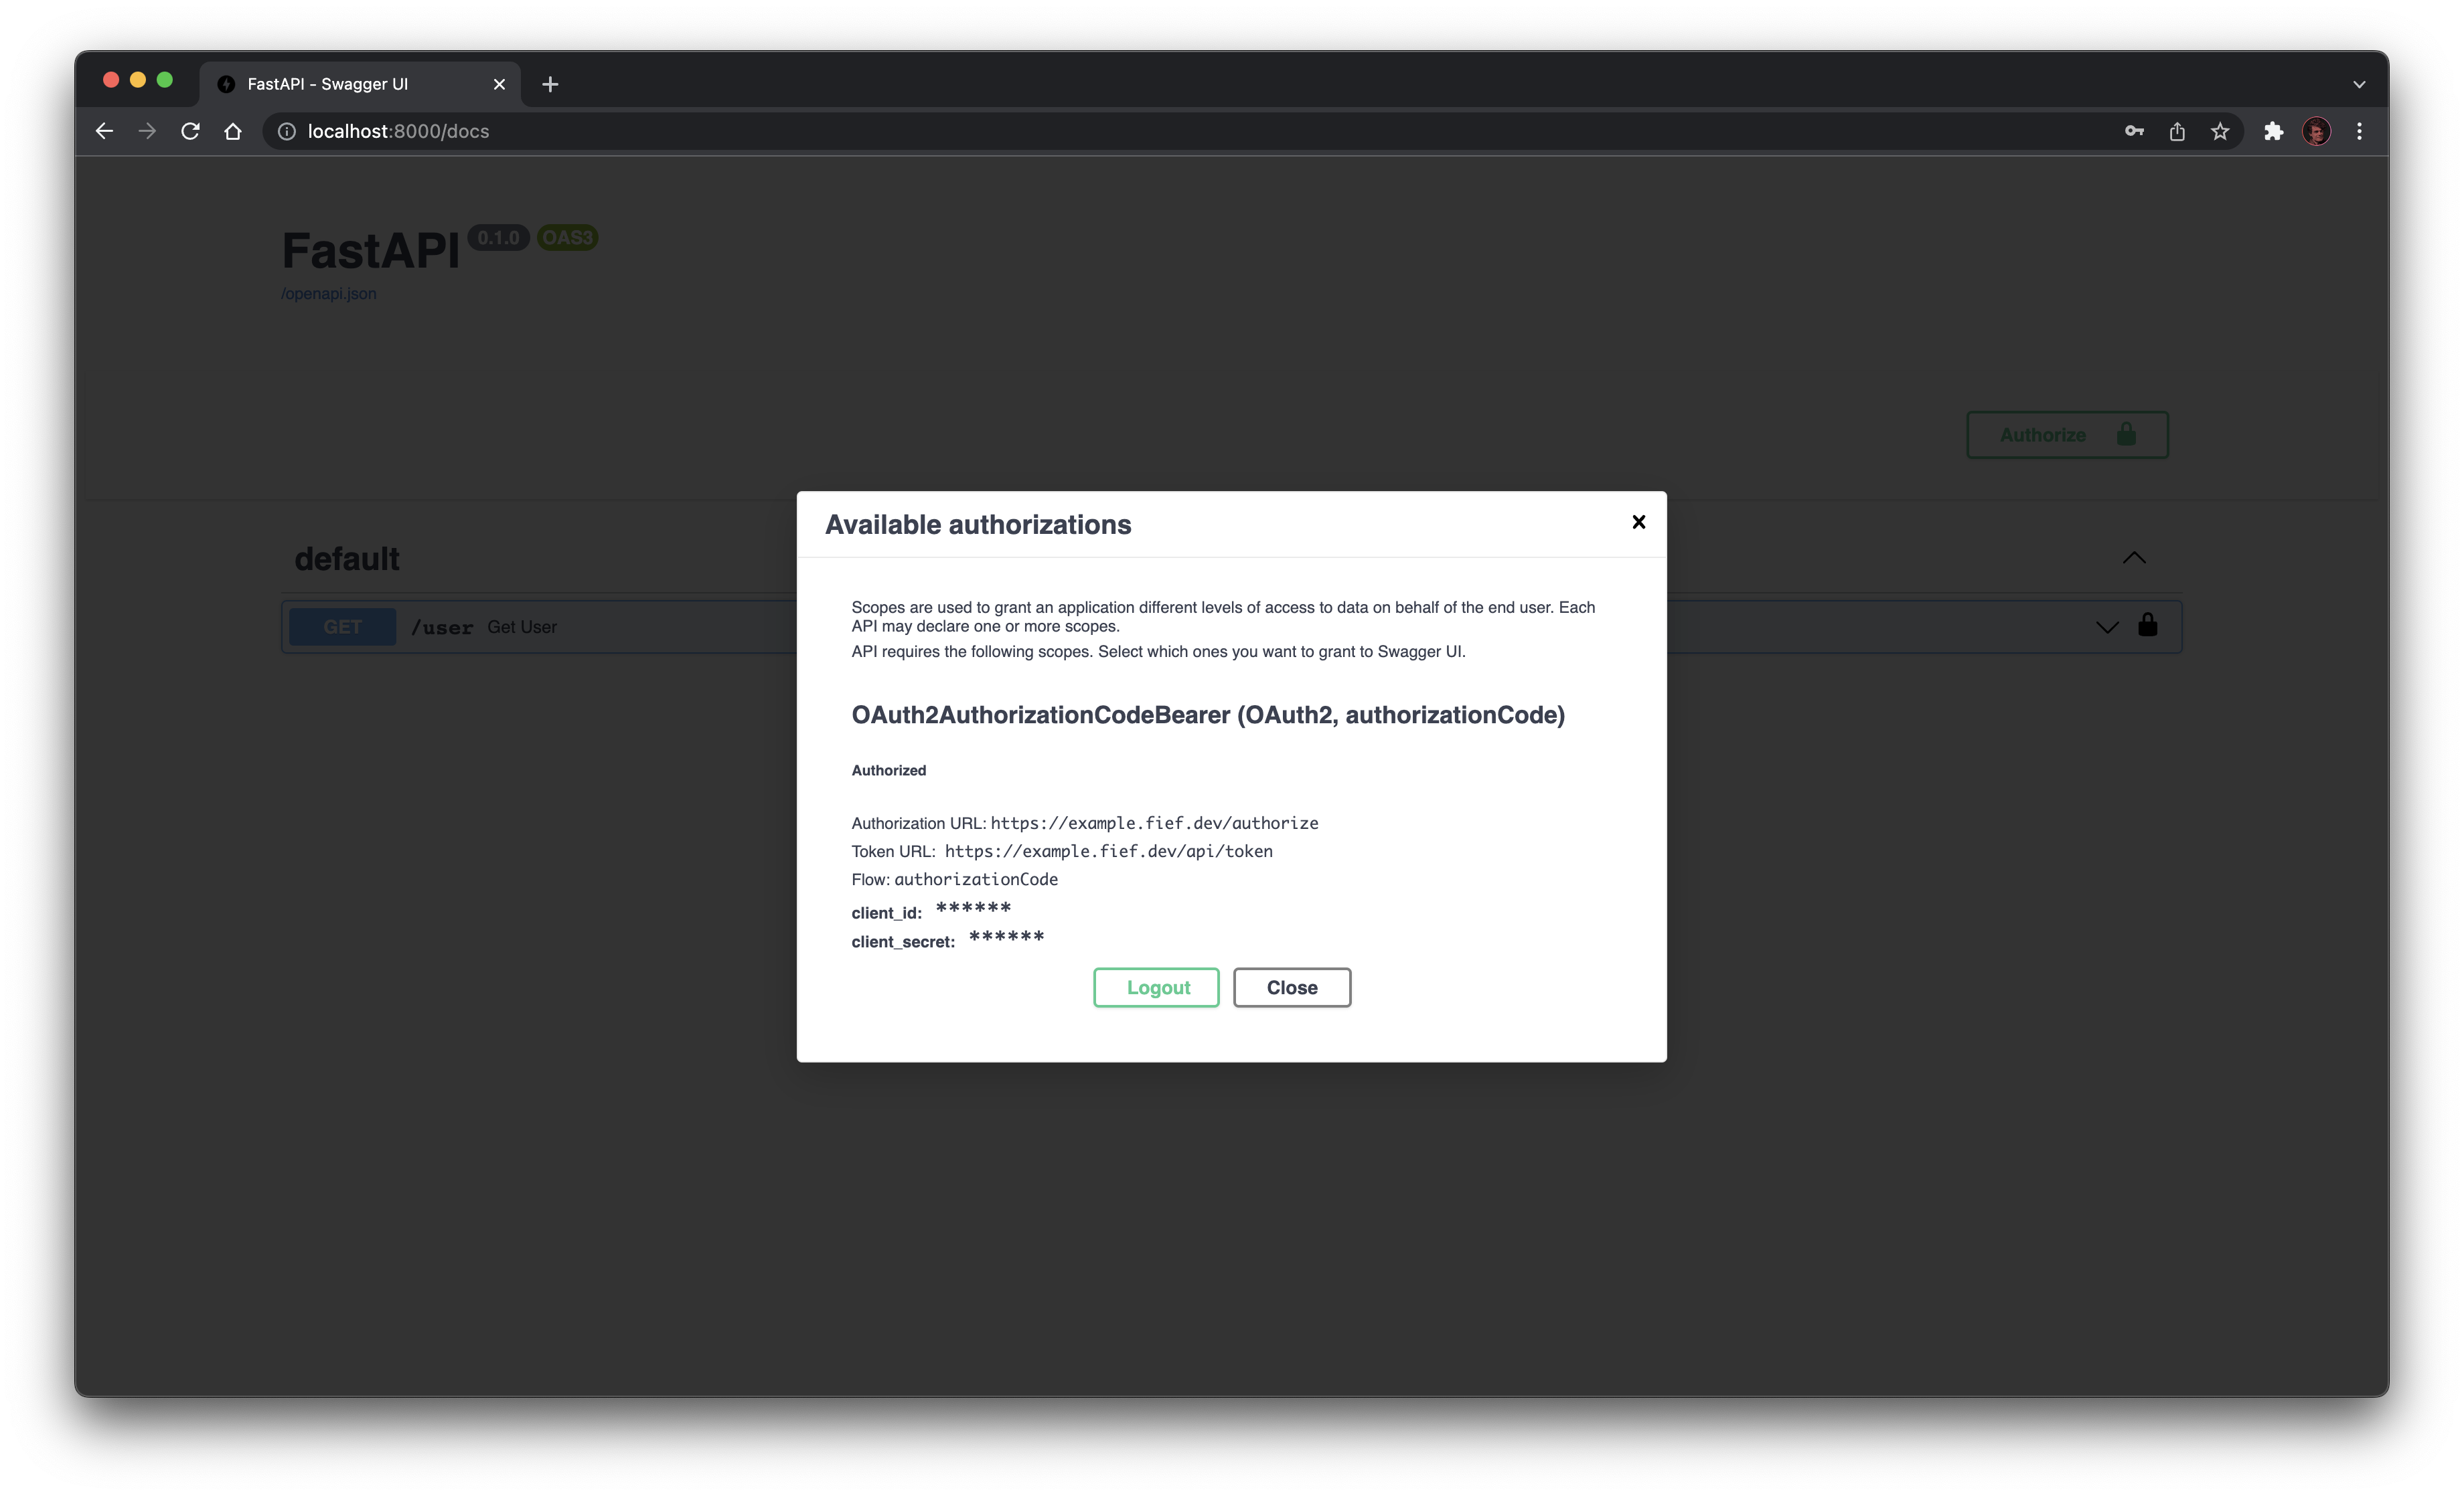Click the Close button in the dialog

click(x=1291, y=988)
